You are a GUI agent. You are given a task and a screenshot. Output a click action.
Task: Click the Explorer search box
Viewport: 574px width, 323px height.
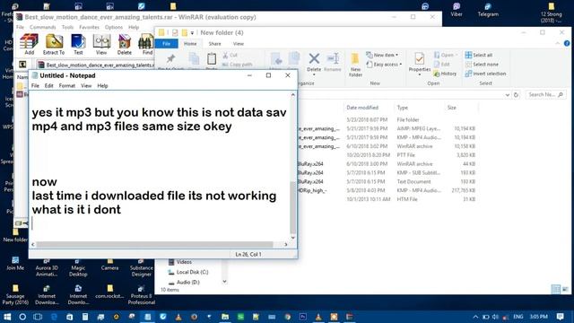545,95
